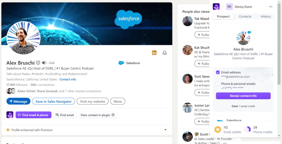Play name pronunciation speaker icon
Screen dimensions: 282x144
click(44, 63)
